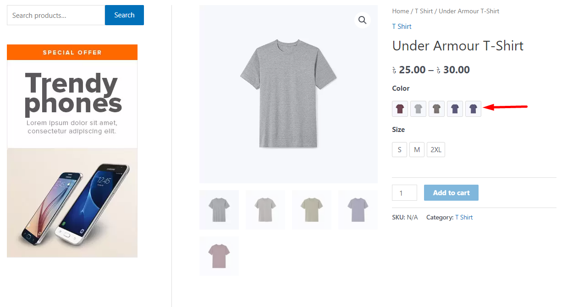Select size S option

click(x=399, y=150)
